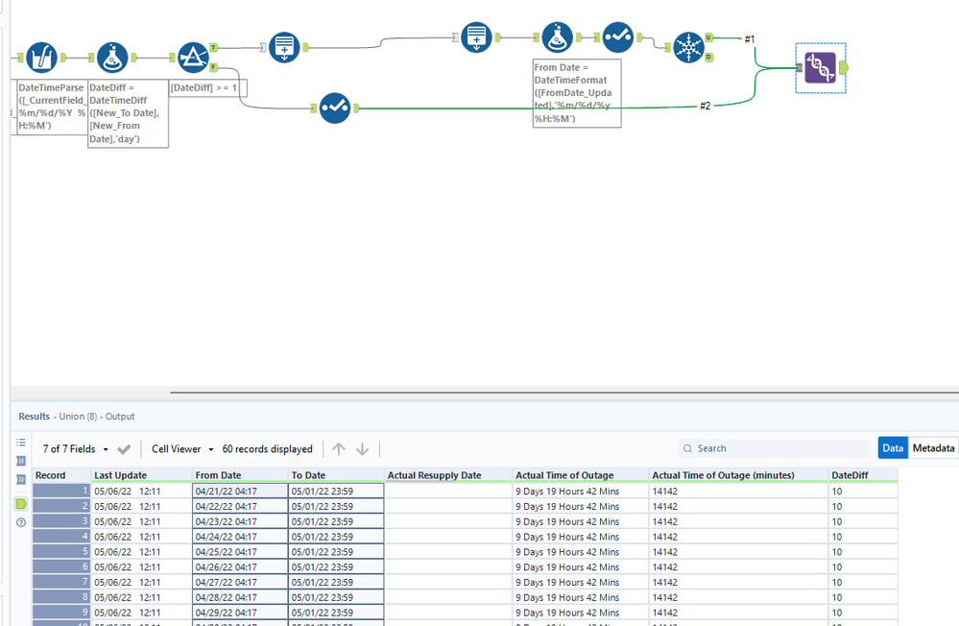Select the Multi-Field formula tool with DateTimeParse
Viewport: 959px width, 626px height.
[x=41, y=58]
